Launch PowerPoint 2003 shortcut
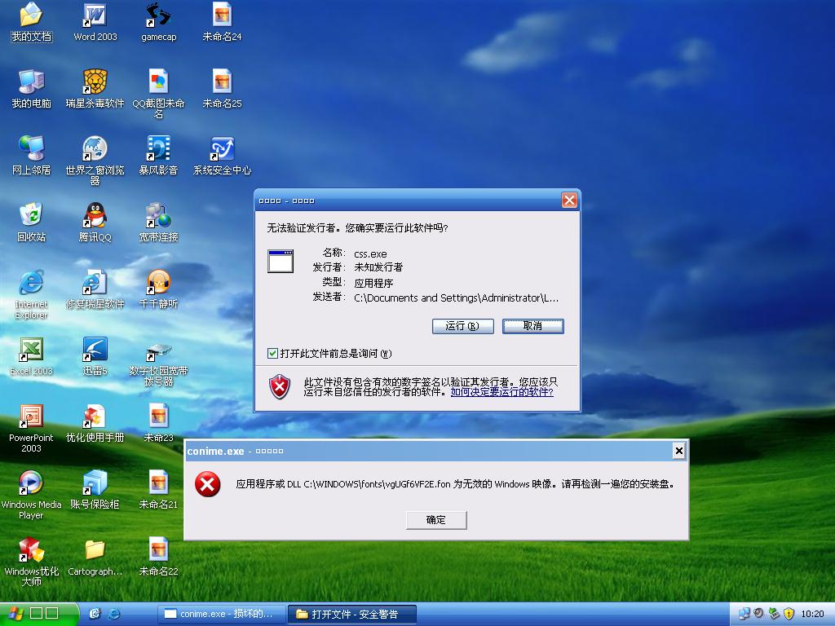The height and width of the screenshot is (626, 835). [x=31, y=429]
